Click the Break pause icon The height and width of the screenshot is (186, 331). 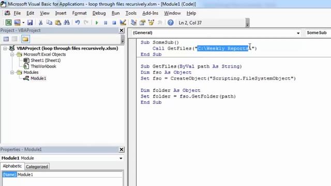click(x=106, y=23)
